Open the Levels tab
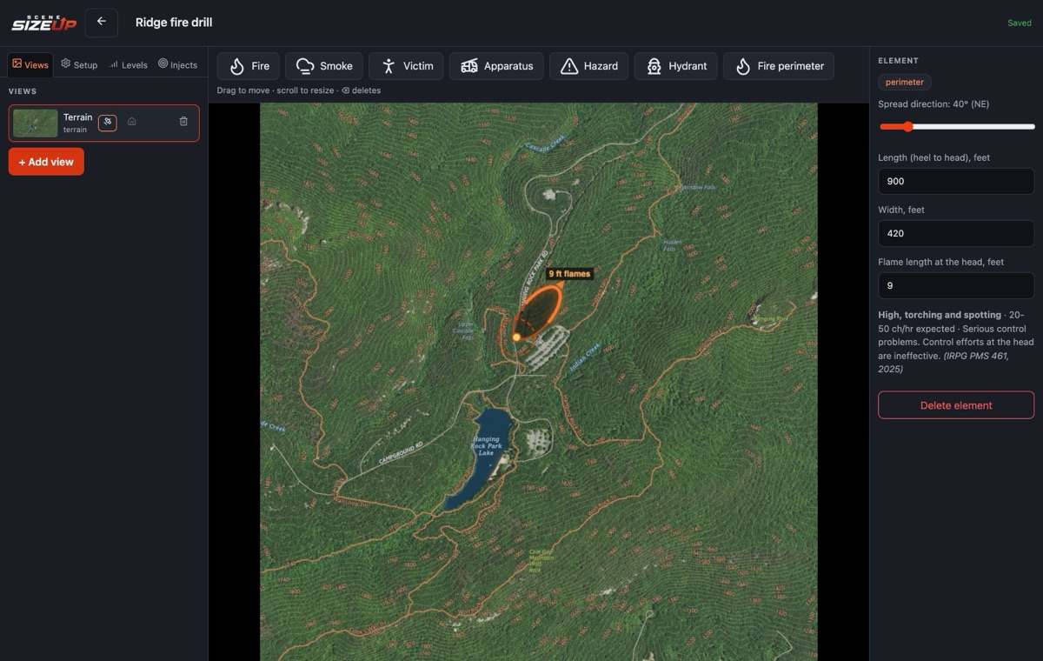 coord(128,64)
